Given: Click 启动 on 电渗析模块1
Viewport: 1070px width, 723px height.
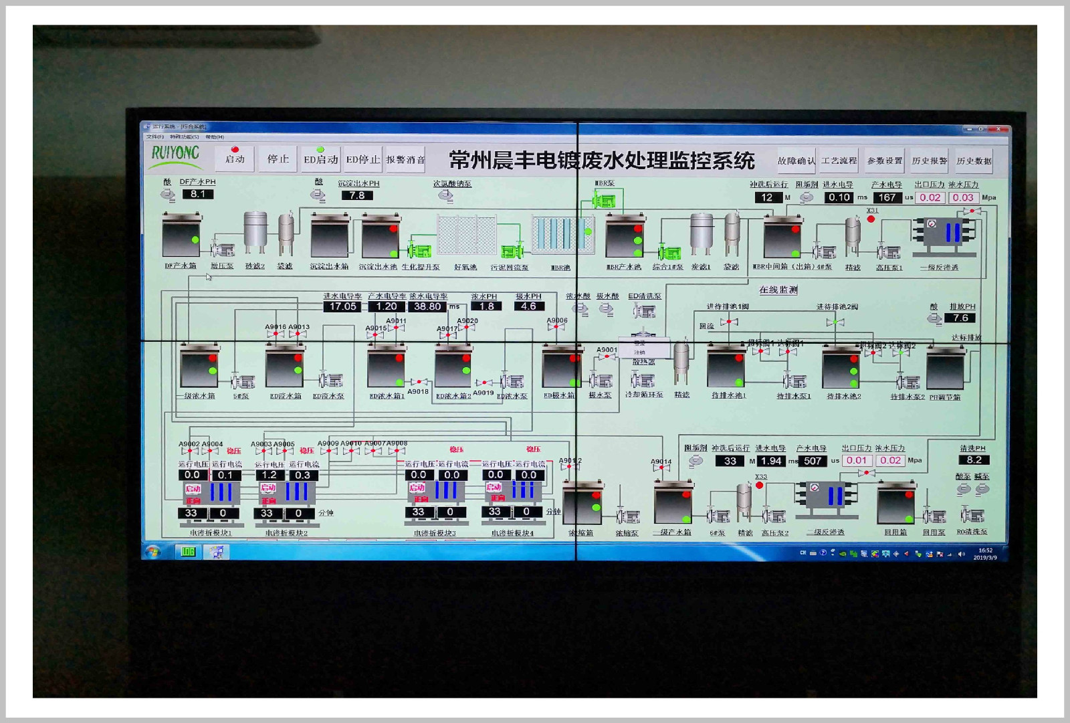Looking at the screenshot, I should coord(193,488).
